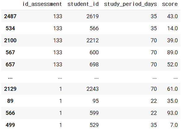The image size is (182, 130).
Task: Click the score column header
Action: (x=170, y=4)
